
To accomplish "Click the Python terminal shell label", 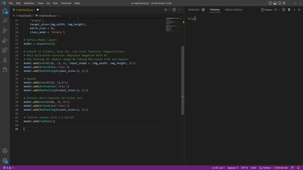I will click(267, 9).
